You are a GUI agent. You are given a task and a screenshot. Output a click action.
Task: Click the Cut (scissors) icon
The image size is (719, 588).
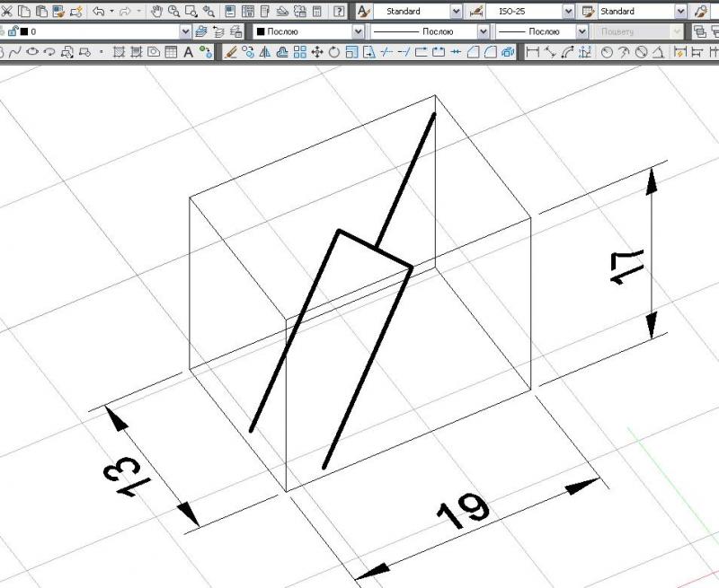tap(7, 12)
